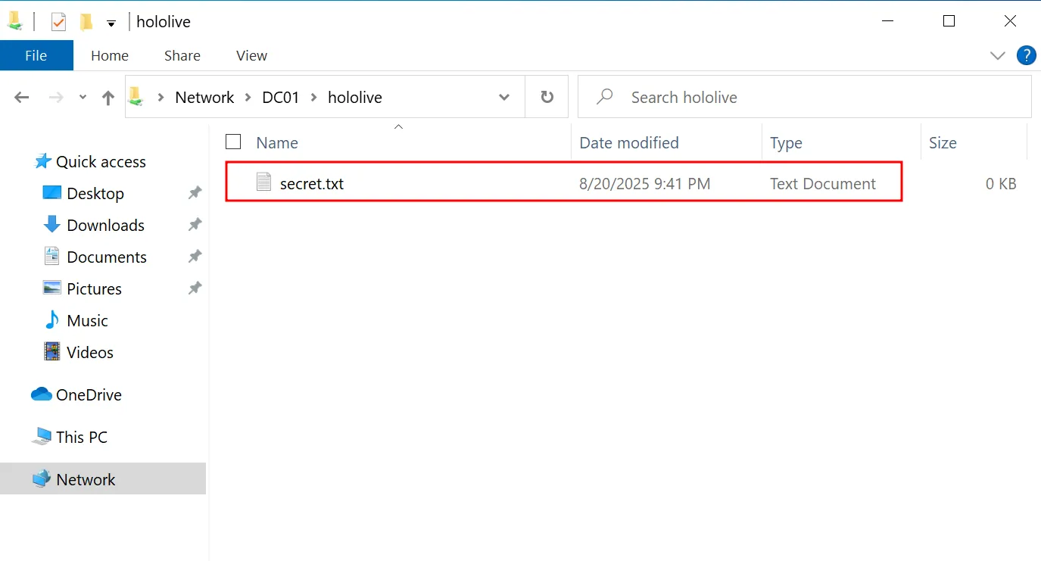This screenshot has height=561, width=1041.
Task: Click the Network icon in sidebar
Action: tap(42, 479)
